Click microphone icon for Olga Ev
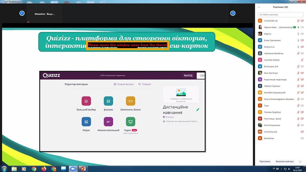 click(298, 34)
